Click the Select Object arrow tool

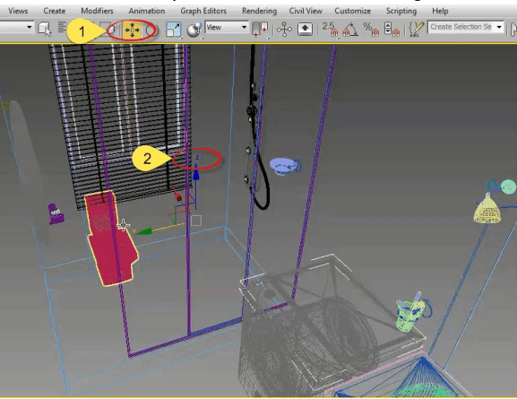coord(45,29)
